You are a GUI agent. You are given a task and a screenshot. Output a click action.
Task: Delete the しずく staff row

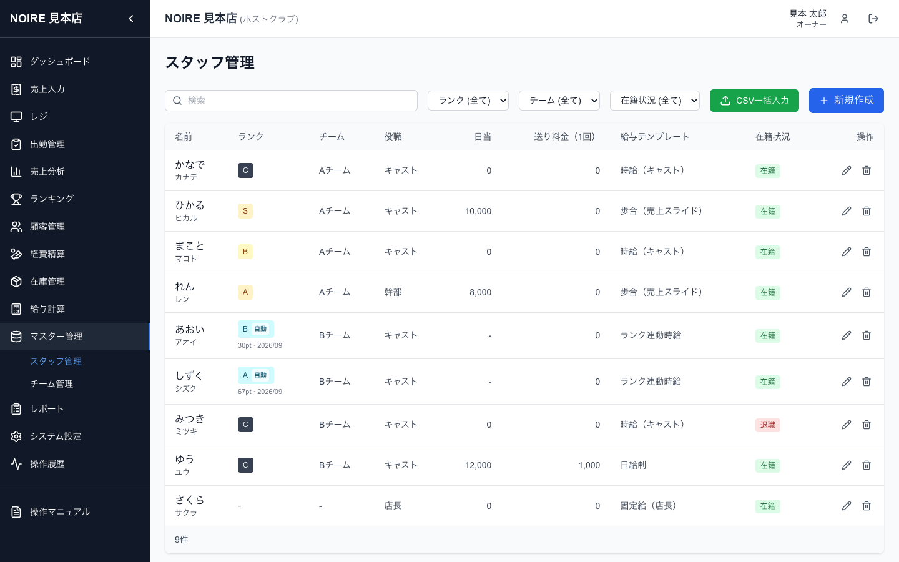click(x=867, y=382)
